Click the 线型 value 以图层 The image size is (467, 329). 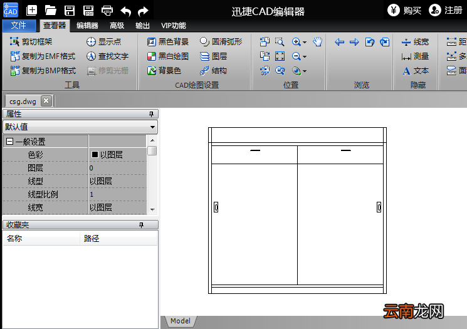point(117,181)
